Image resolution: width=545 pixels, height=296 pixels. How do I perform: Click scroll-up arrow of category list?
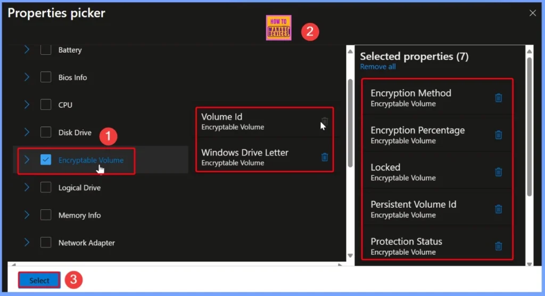click(350, 52)
